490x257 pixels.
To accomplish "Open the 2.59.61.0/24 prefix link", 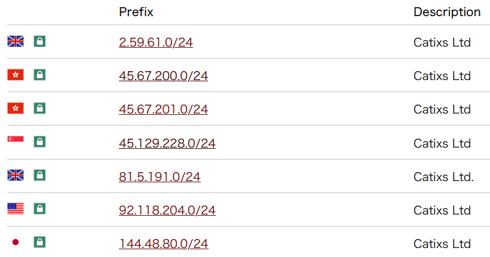I will (x=156, y=42).
